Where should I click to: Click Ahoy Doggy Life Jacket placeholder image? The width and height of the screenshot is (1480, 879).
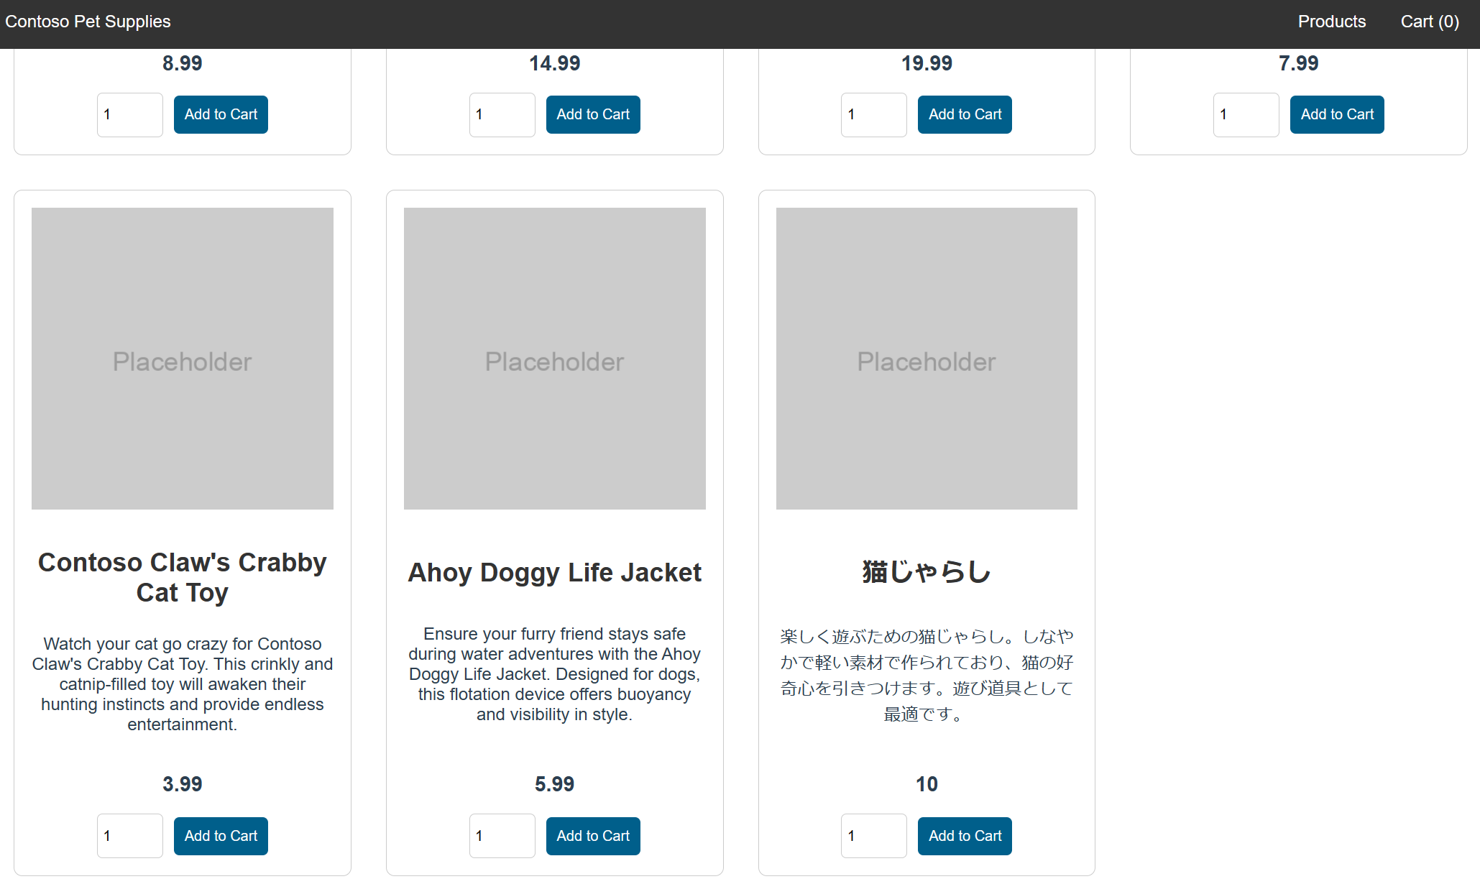[554, 359]
